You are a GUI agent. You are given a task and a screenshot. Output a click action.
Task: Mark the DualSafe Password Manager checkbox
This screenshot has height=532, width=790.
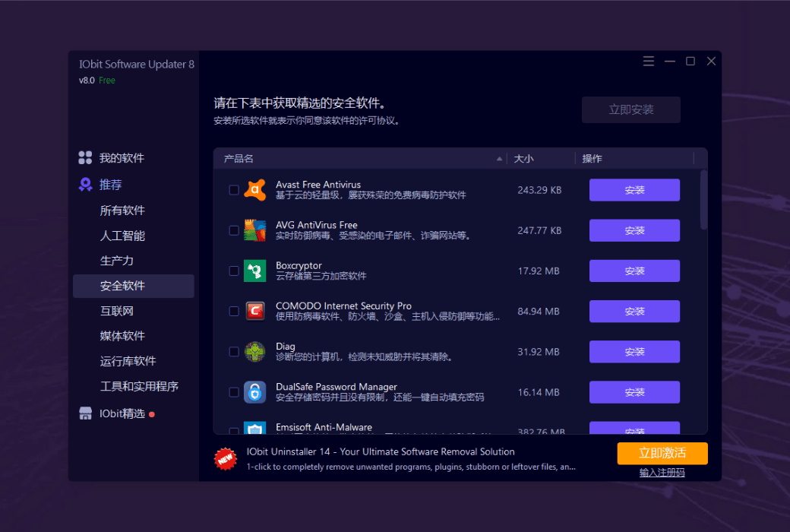click(234, 392)
